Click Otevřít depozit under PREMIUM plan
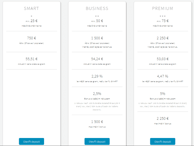 163,141
